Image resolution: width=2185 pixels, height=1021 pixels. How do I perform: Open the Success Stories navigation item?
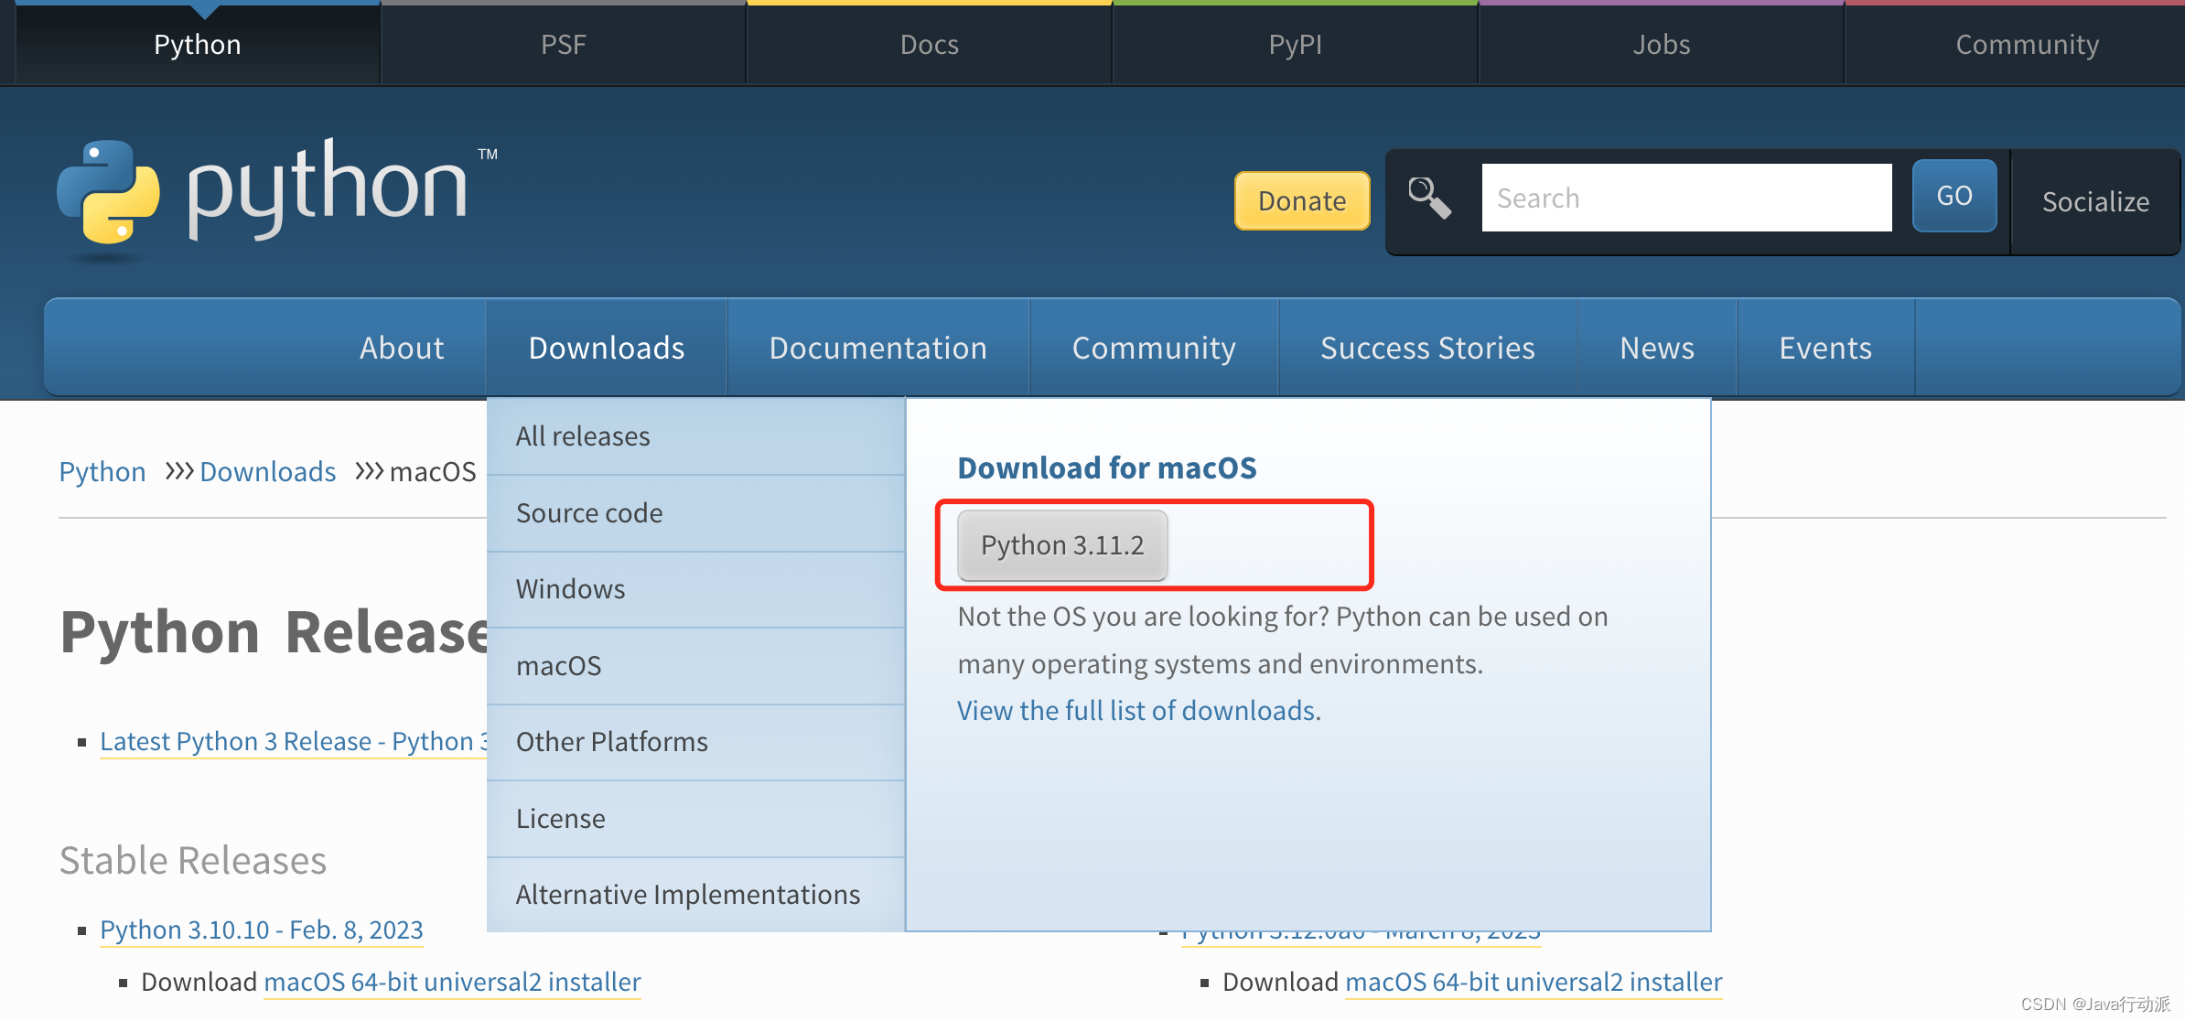click(1426, 348)
